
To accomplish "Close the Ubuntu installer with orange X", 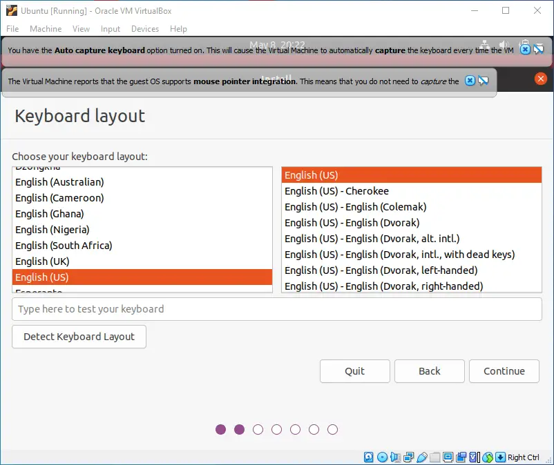I will coord(541,79).
